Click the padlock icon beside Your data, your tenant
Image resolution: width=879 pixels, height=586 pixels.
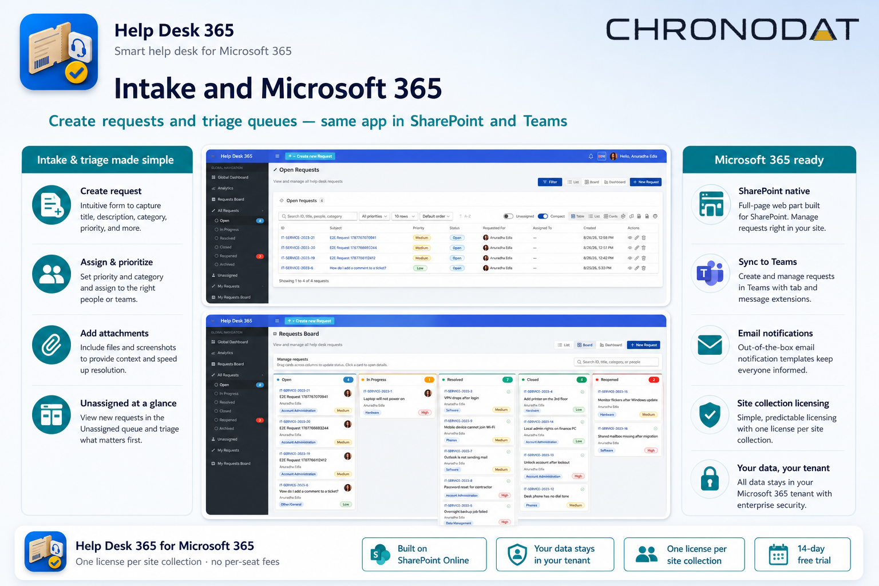[710, 480]
